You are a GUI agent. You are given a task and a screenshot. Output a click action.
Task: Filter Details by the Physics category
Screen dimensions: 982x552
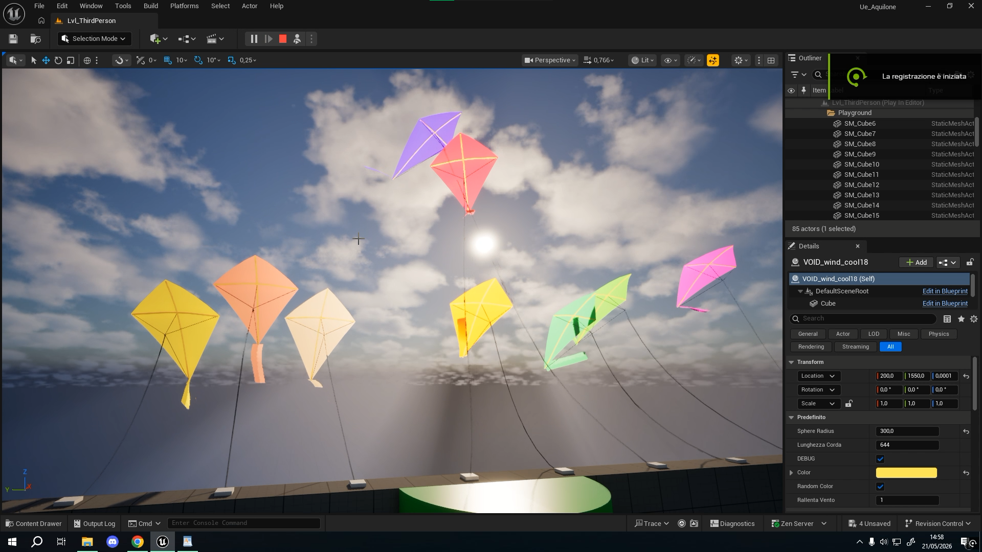click(x=939, y=334)
